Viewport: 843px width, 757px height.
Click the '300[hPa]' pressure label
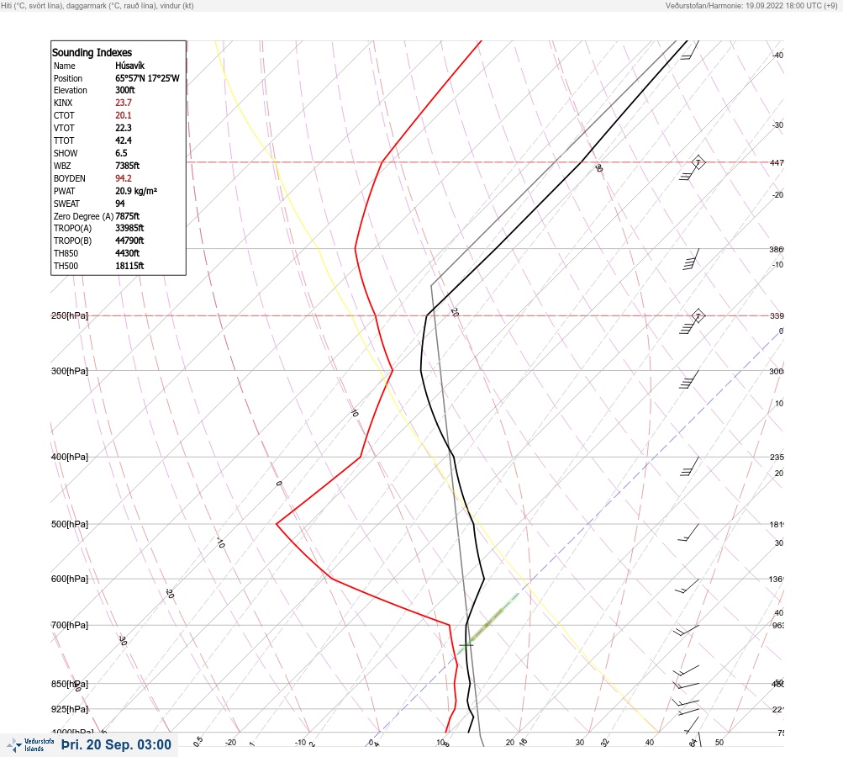pyautogui.click(x=70, y=371)
